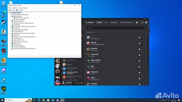
Task: Click new group DM icon in Discord
Action: click(137, 22)
